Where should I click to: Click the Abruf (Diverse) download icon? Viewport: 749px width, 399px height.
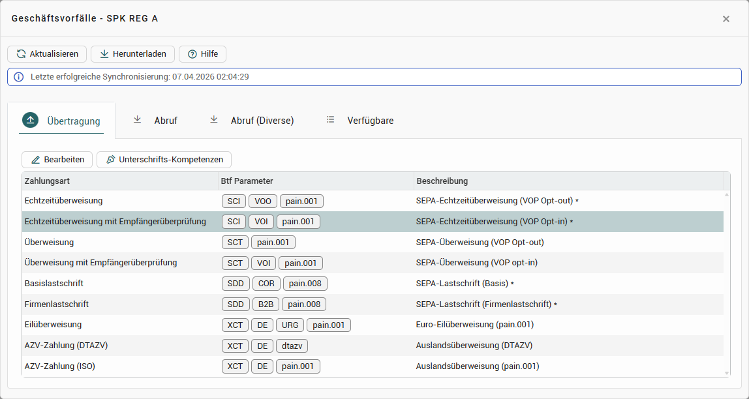214,120
